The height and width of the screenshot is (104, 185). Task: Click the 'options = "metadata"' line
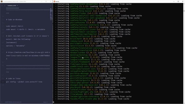pyautogui.click(x=16, y=46)
